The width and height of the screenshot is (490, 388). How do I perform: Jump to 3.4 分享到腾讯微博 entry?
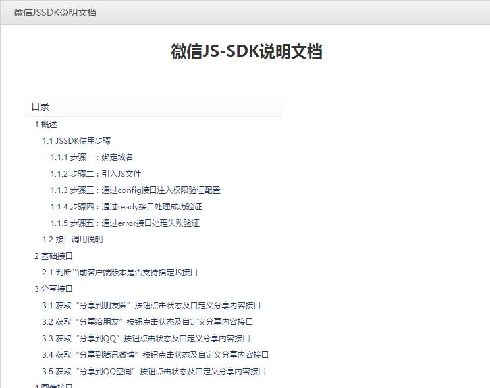(x=155, y=355)
